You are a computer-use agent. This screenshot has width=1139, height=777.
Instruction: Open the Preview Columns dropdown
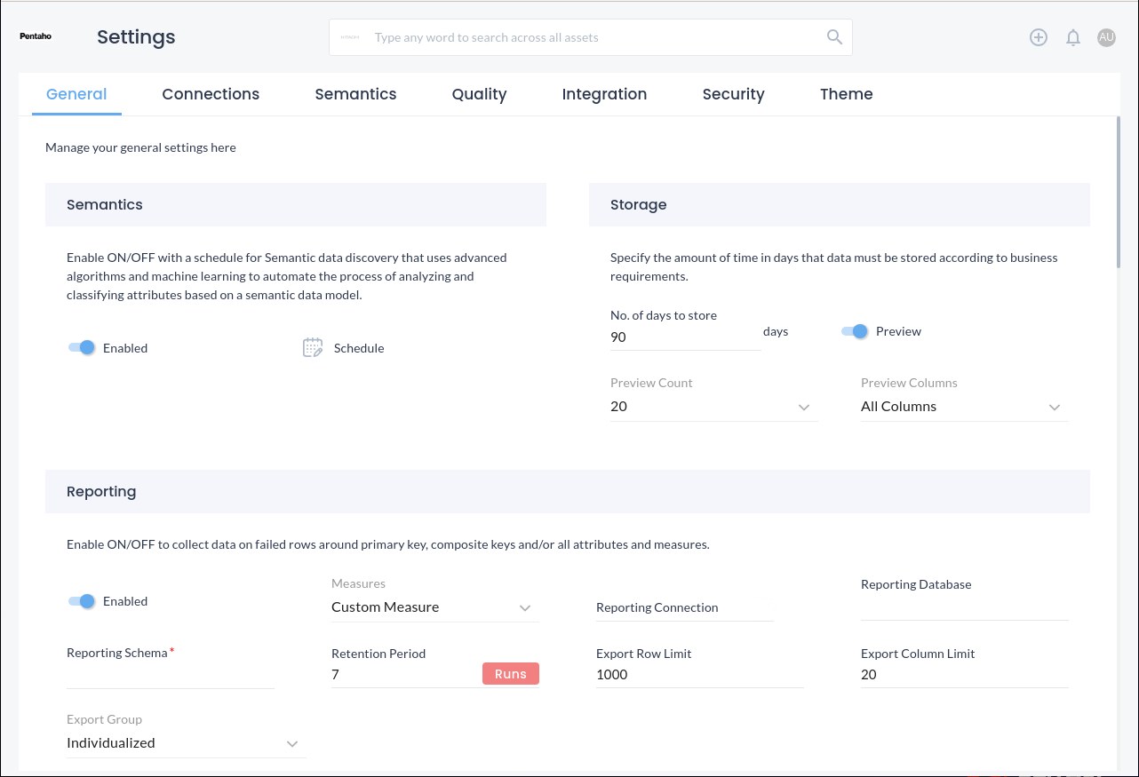[x=963, y=407]
